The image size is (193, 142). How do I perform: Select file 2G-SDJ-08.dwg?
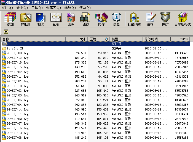18,138
